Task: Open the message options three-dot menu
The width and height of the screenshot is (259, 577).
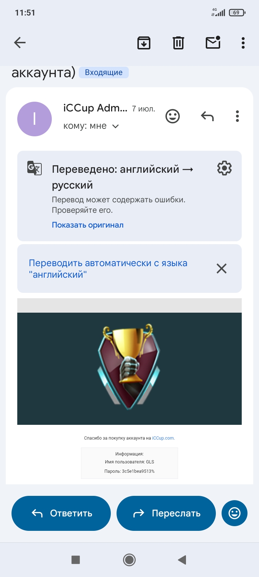Action: click(x=237, y=116)
